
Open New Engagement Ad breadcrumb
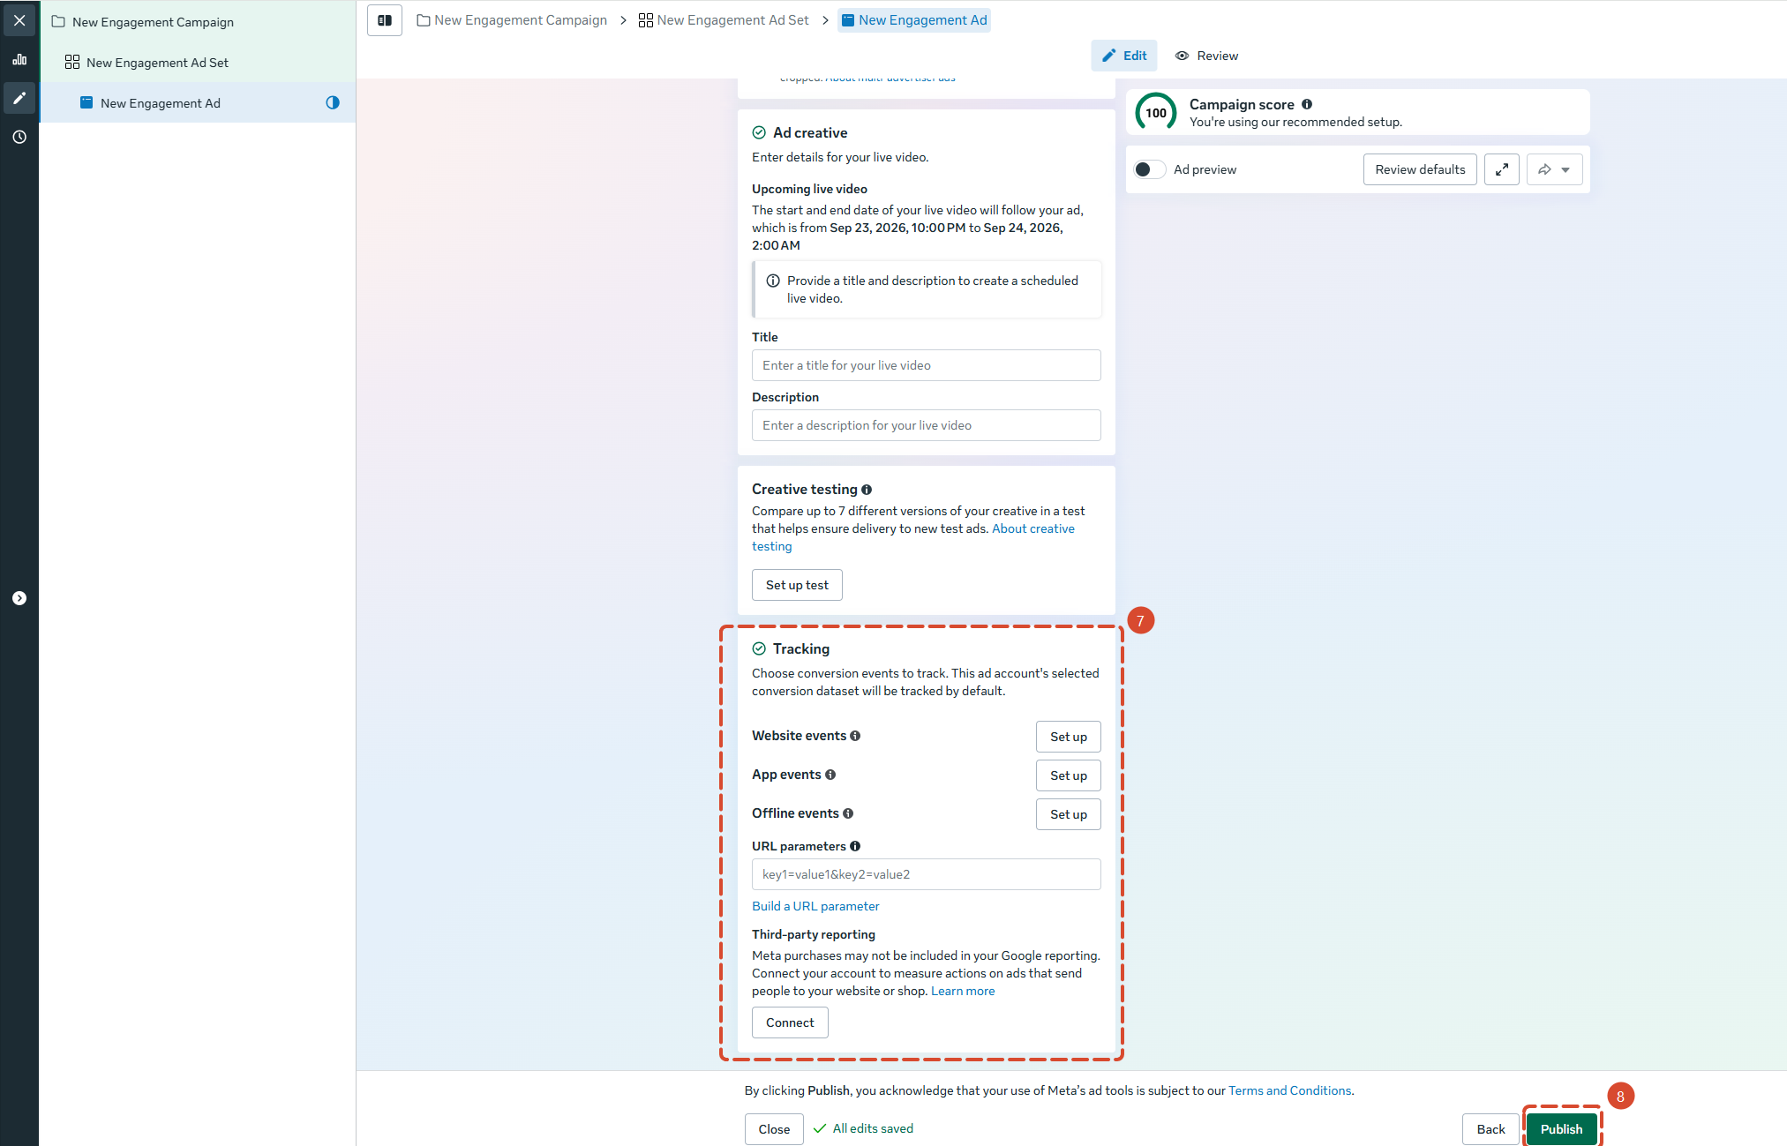tap(914, 20)
